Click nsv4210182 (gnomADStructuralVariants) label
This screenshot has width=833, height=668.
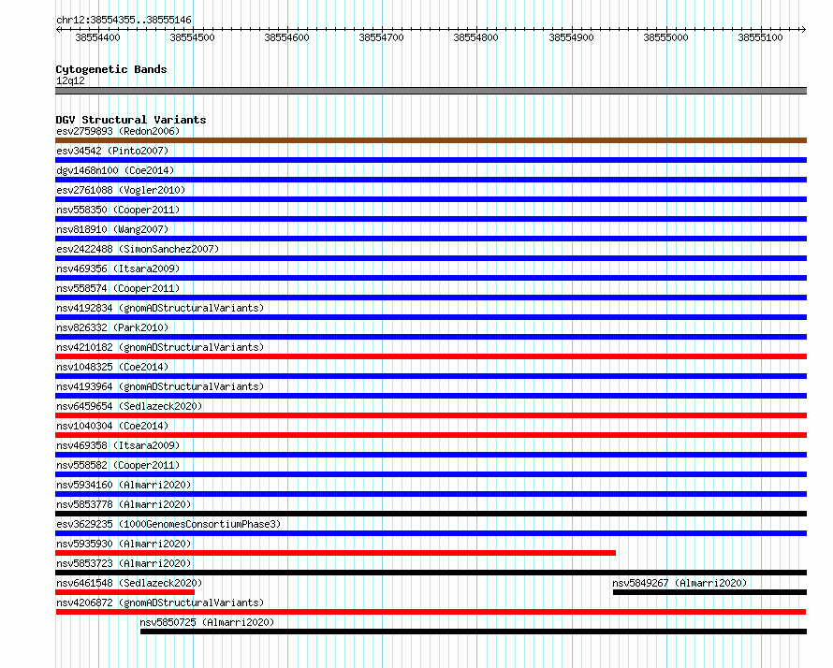click(x=160, y=347)
